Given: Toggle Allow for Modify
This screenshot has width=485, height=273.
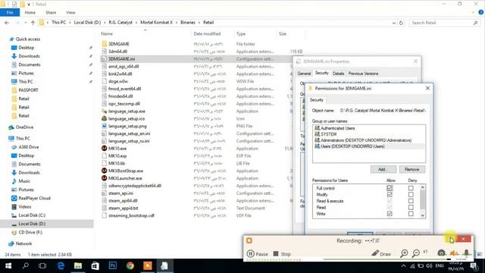Looking at the screenshot, I should pyautogui.click(x=390, y=194).
